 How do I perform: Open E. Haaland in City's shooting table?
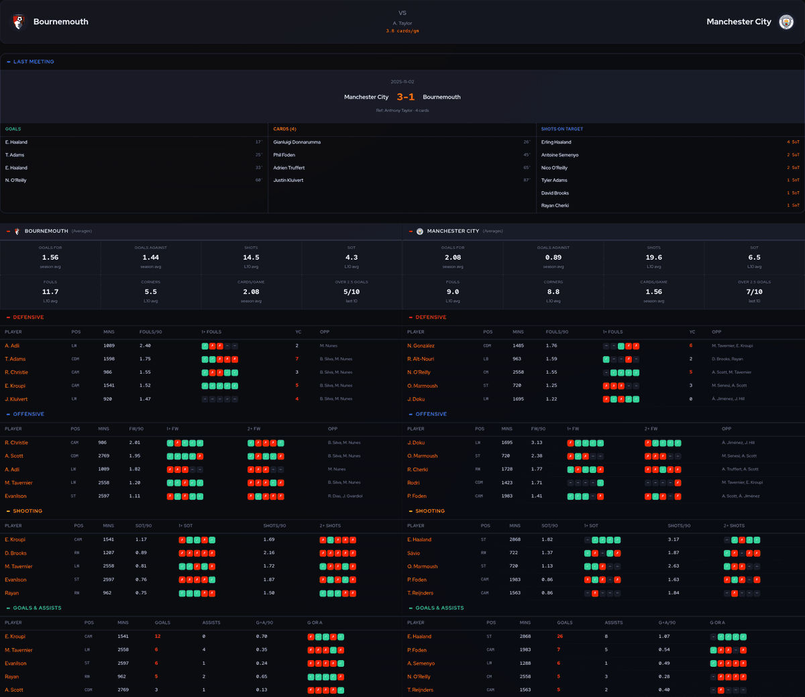pos(419,539)
